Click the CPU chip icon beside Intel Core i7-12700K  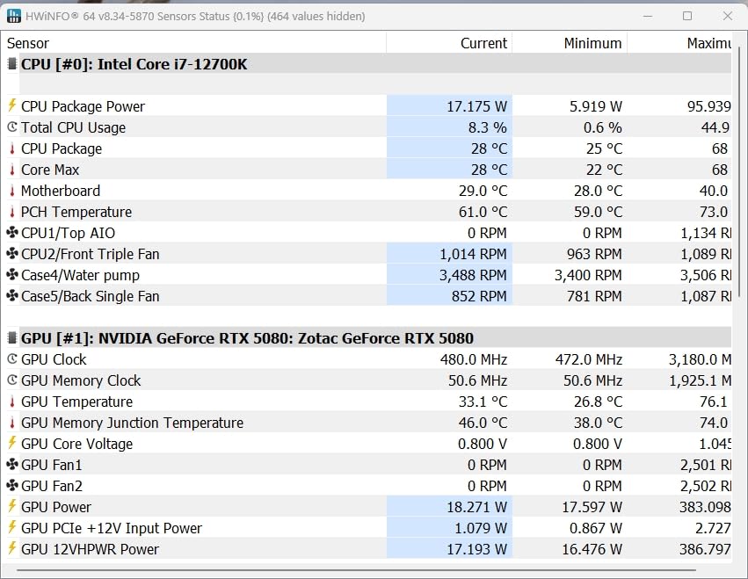(12, 64)
